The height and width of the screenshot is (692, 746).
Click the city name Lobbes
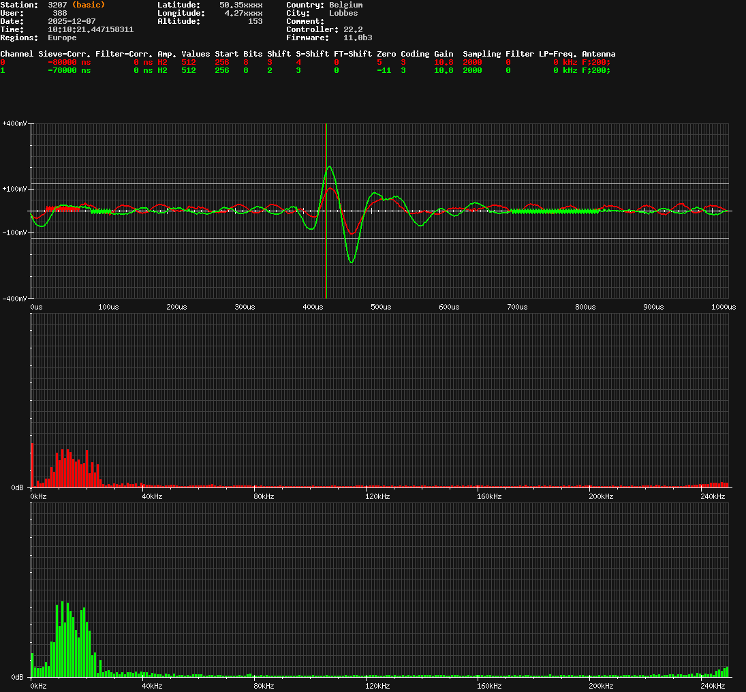[x=343, y=13]
